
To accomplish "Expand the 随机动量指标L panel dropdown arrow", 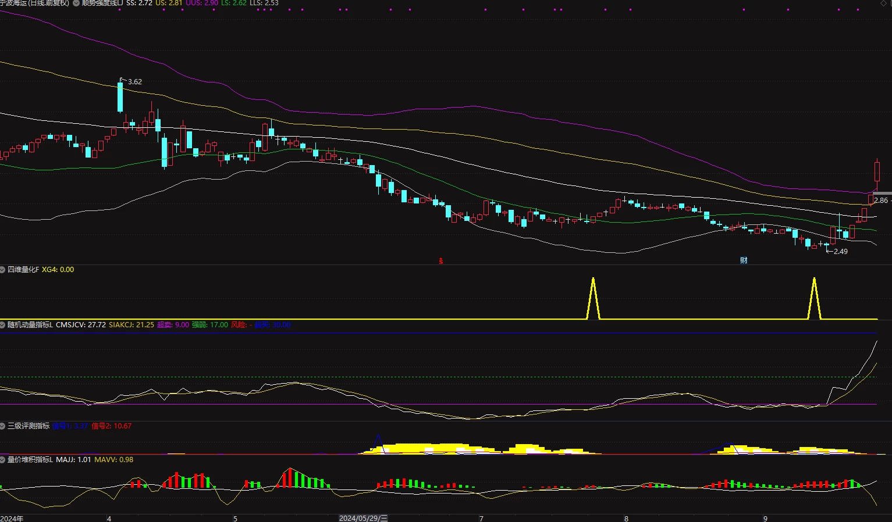I will click(3, 325).
